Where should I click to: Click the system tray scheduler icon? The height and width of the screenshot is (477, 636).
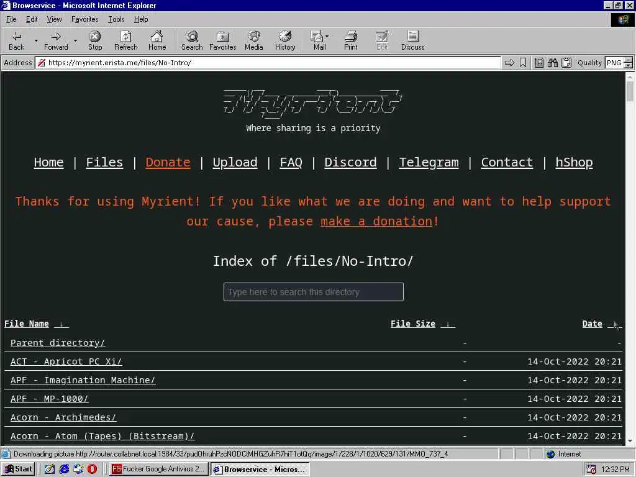click(x=591, y=470)
